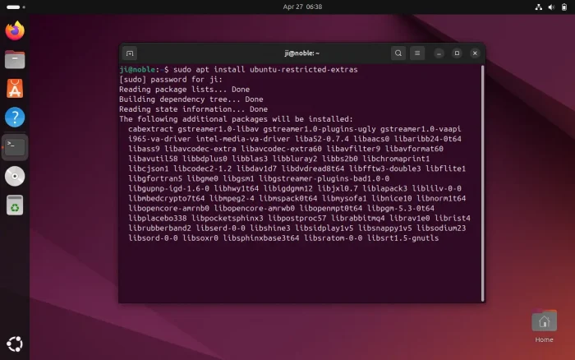Click the network icon in the top bar
The width and height of the screenshot is (575, 360).
tap(536, 5)
